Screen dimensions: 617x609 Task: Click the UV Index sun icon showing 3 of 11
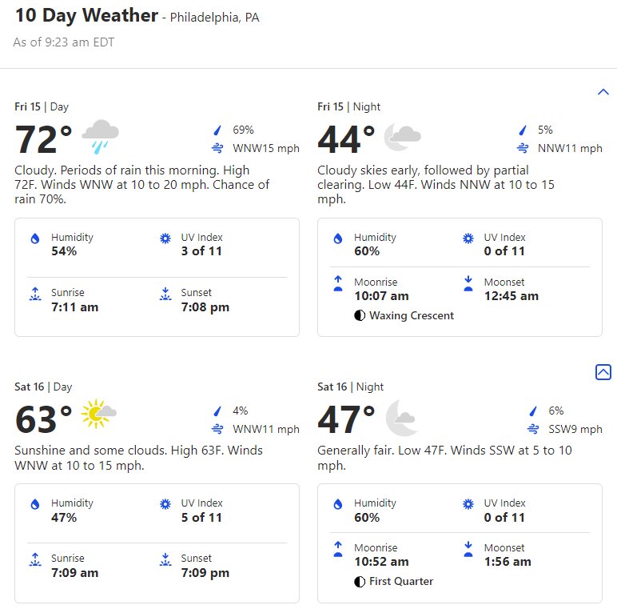click(165, 238)
